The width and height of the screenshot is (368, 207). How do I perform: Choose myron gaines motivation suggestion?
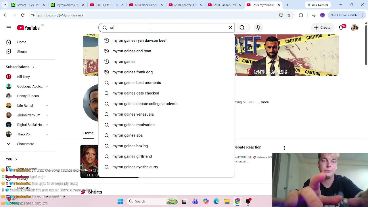[x=166, y=125]
